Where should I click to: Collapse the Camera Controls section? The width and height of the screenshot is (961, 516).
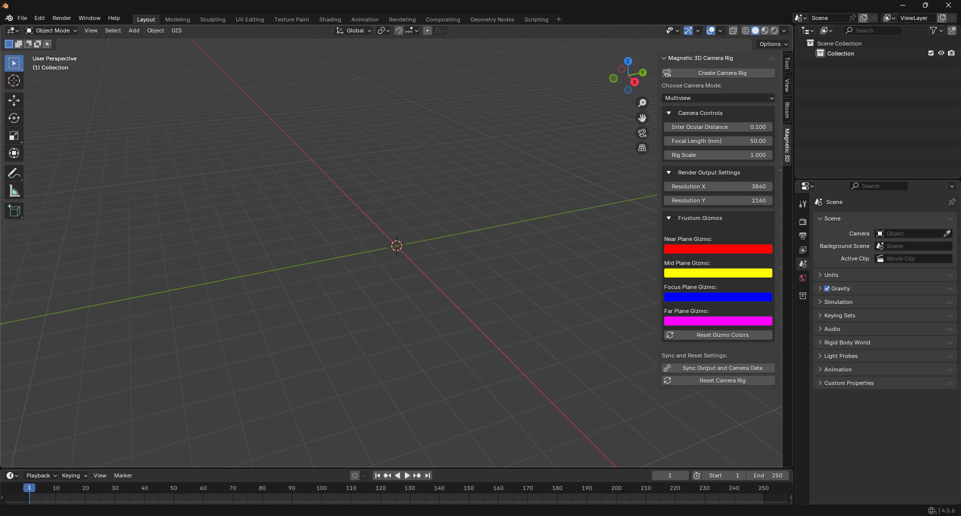click(x=669, y=113)
